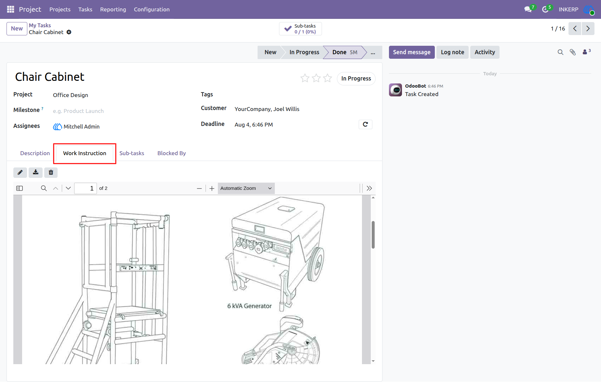Set third priority star
The width and height of the screenshot is (601, 382).
coord(327,78)
